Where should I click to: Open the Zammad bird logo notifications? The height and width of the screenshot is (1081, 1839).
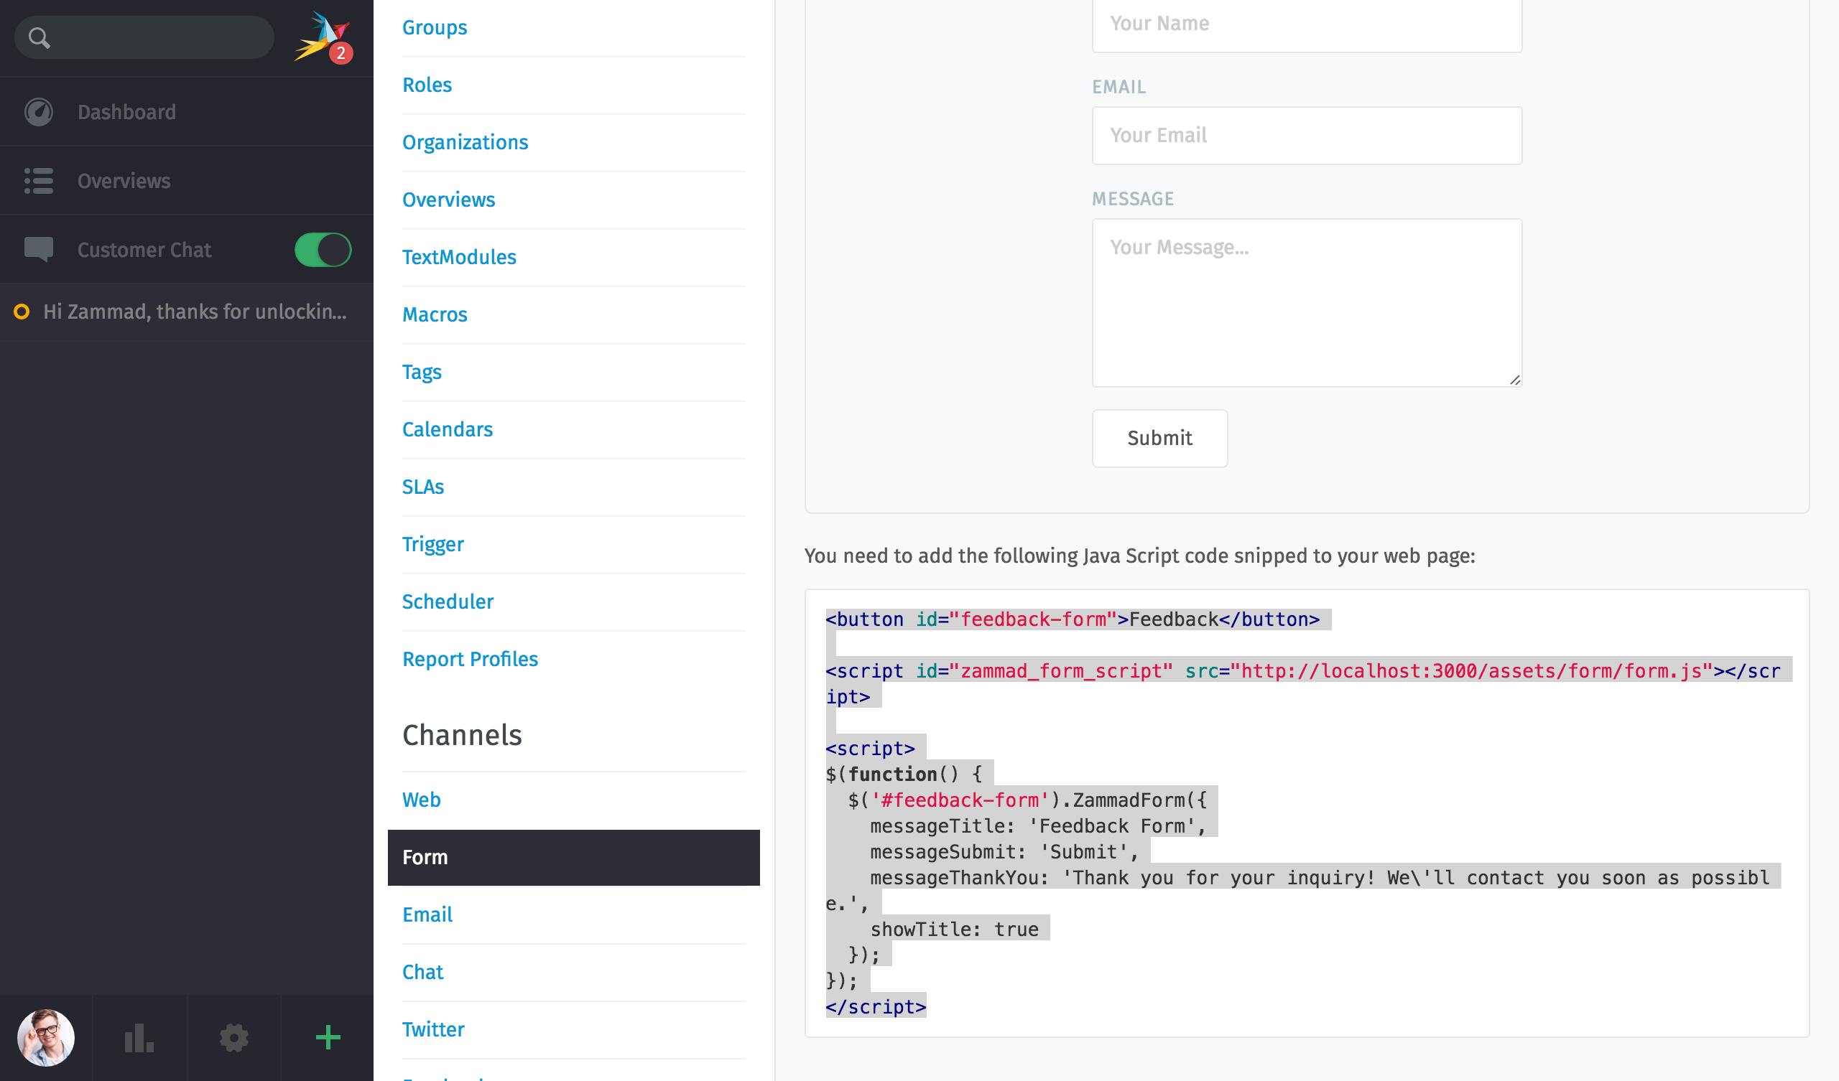(323, 37)
